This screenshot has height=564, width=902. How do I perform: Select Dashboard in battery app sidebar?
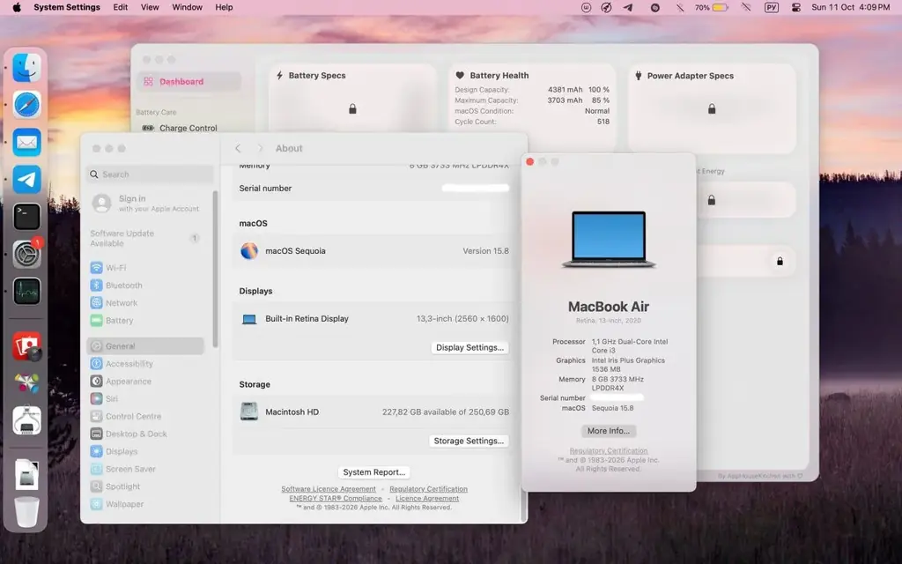[x=189, y=82]
